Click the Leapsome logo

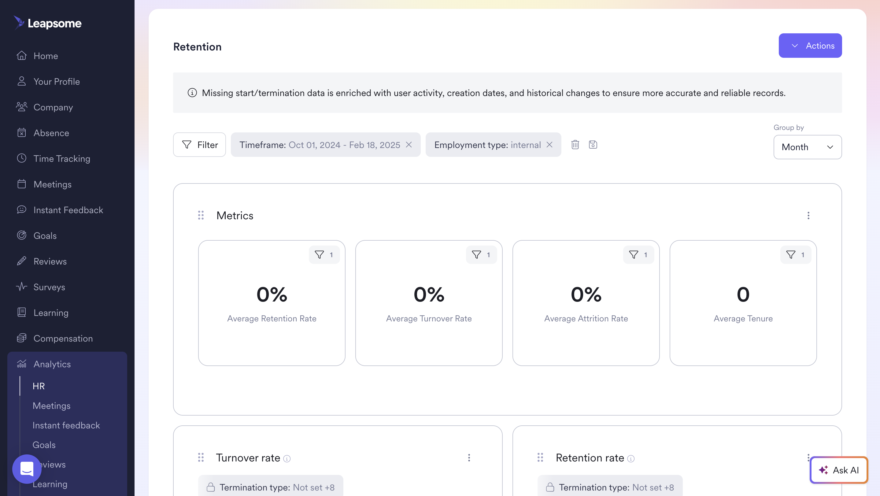click(x=47, y=23)
